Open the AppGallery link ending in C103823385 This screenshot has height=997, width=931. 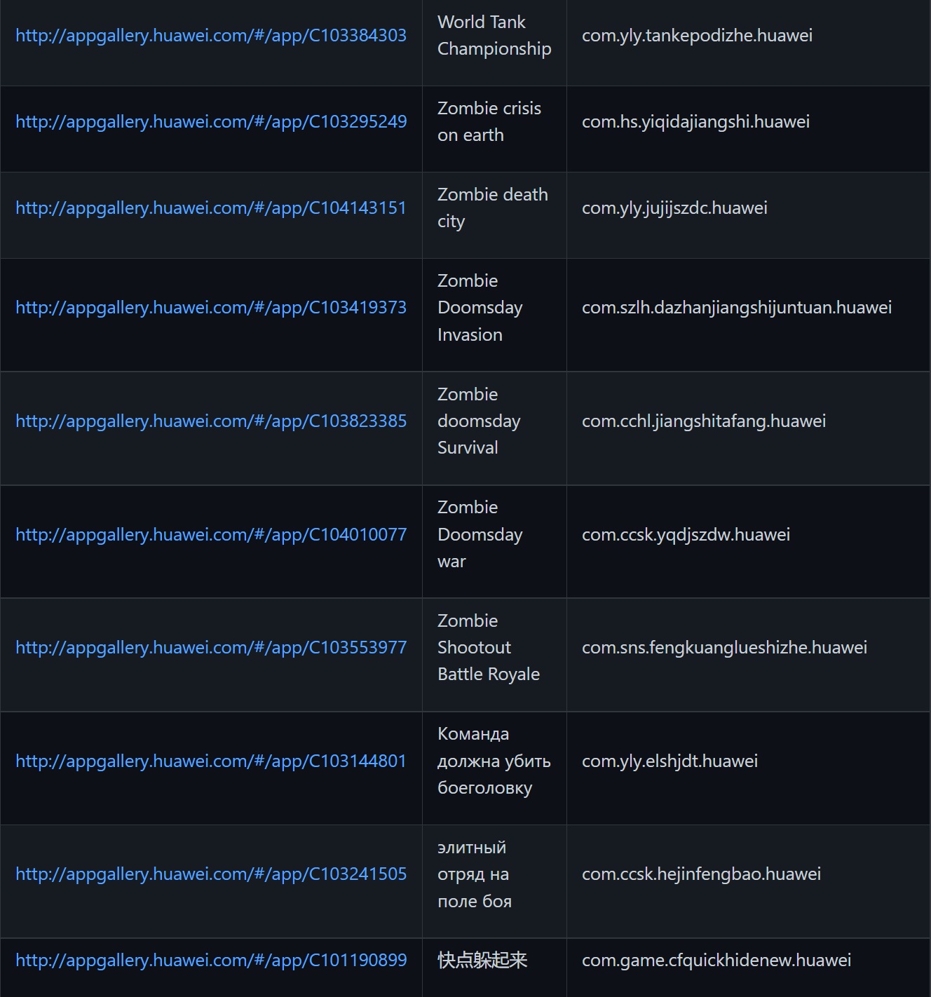click(211, 421)
